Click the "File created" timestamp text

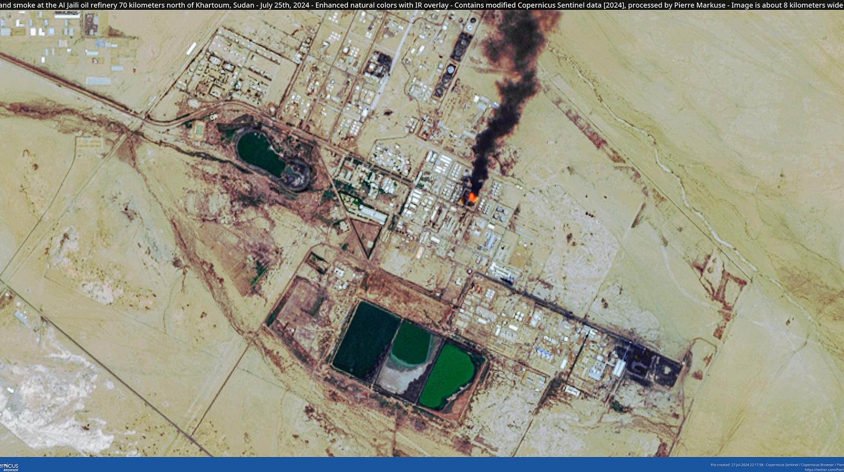pyautogui.click(x=737, y=465)
